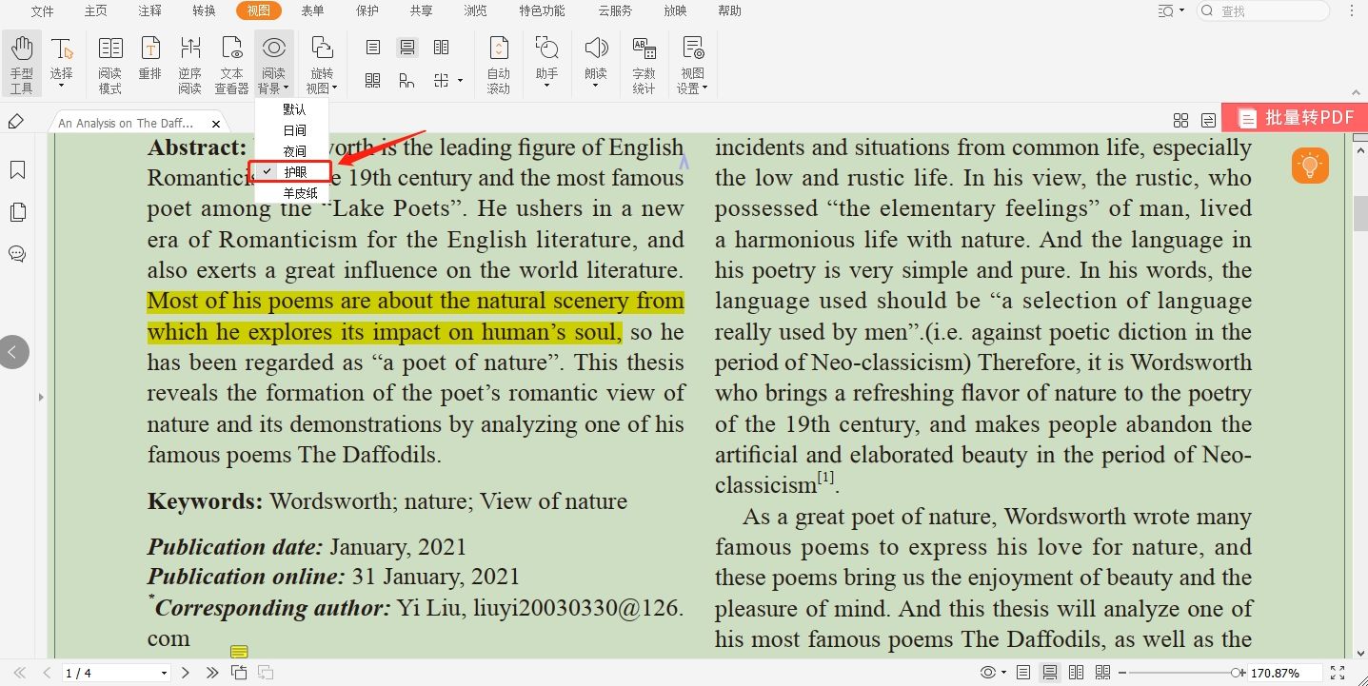This screenshot has width=1368, height=686.
Task: Open the bookmark panel in left sidebar
Action: tap(17, 170)
